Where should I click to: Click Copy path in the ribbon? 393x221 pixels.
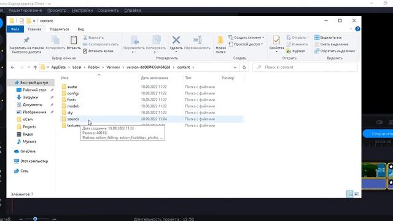101,44
